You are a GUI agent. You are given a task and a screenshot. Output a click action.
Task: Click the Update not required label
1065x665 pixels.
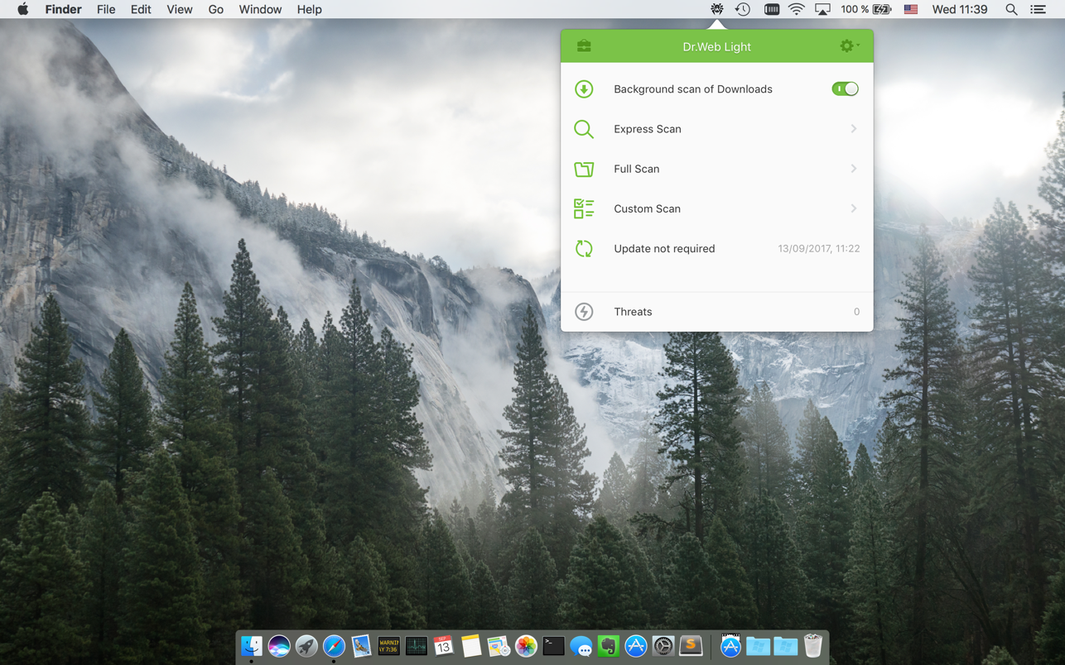pyautogui.click(x=664, y=248)
